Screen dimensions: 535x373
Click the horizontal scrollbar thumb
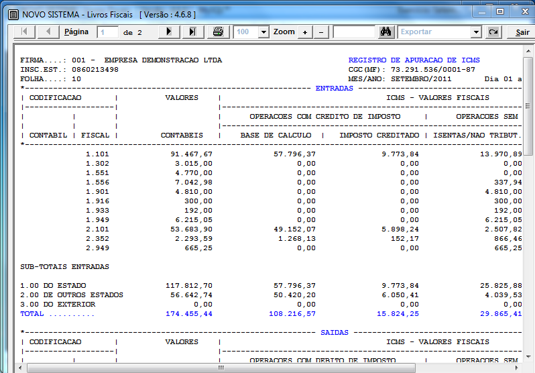click(221, 368)
